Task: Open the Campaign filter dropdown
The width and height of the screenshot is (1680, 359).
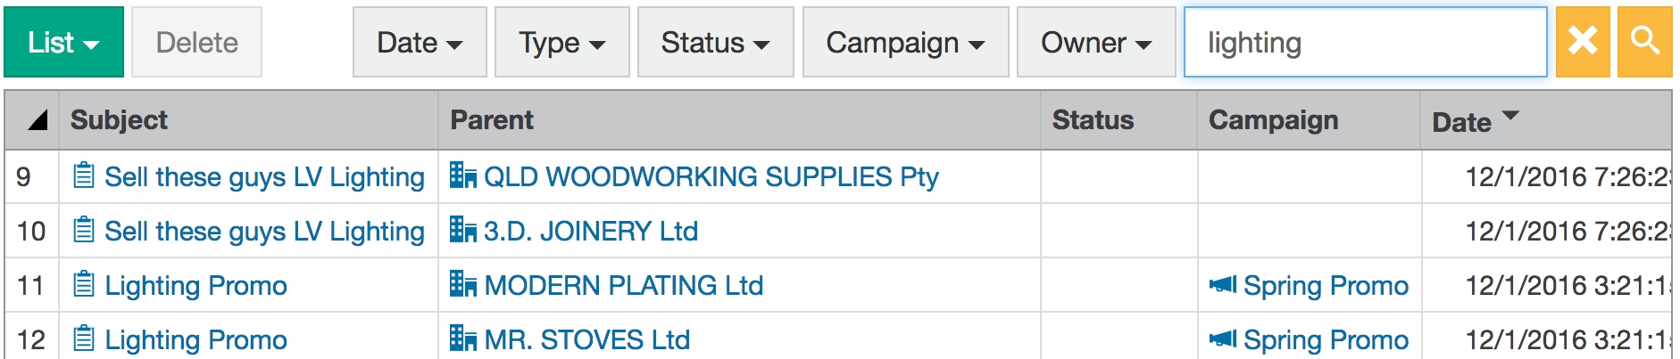Action: pos(905,42)
